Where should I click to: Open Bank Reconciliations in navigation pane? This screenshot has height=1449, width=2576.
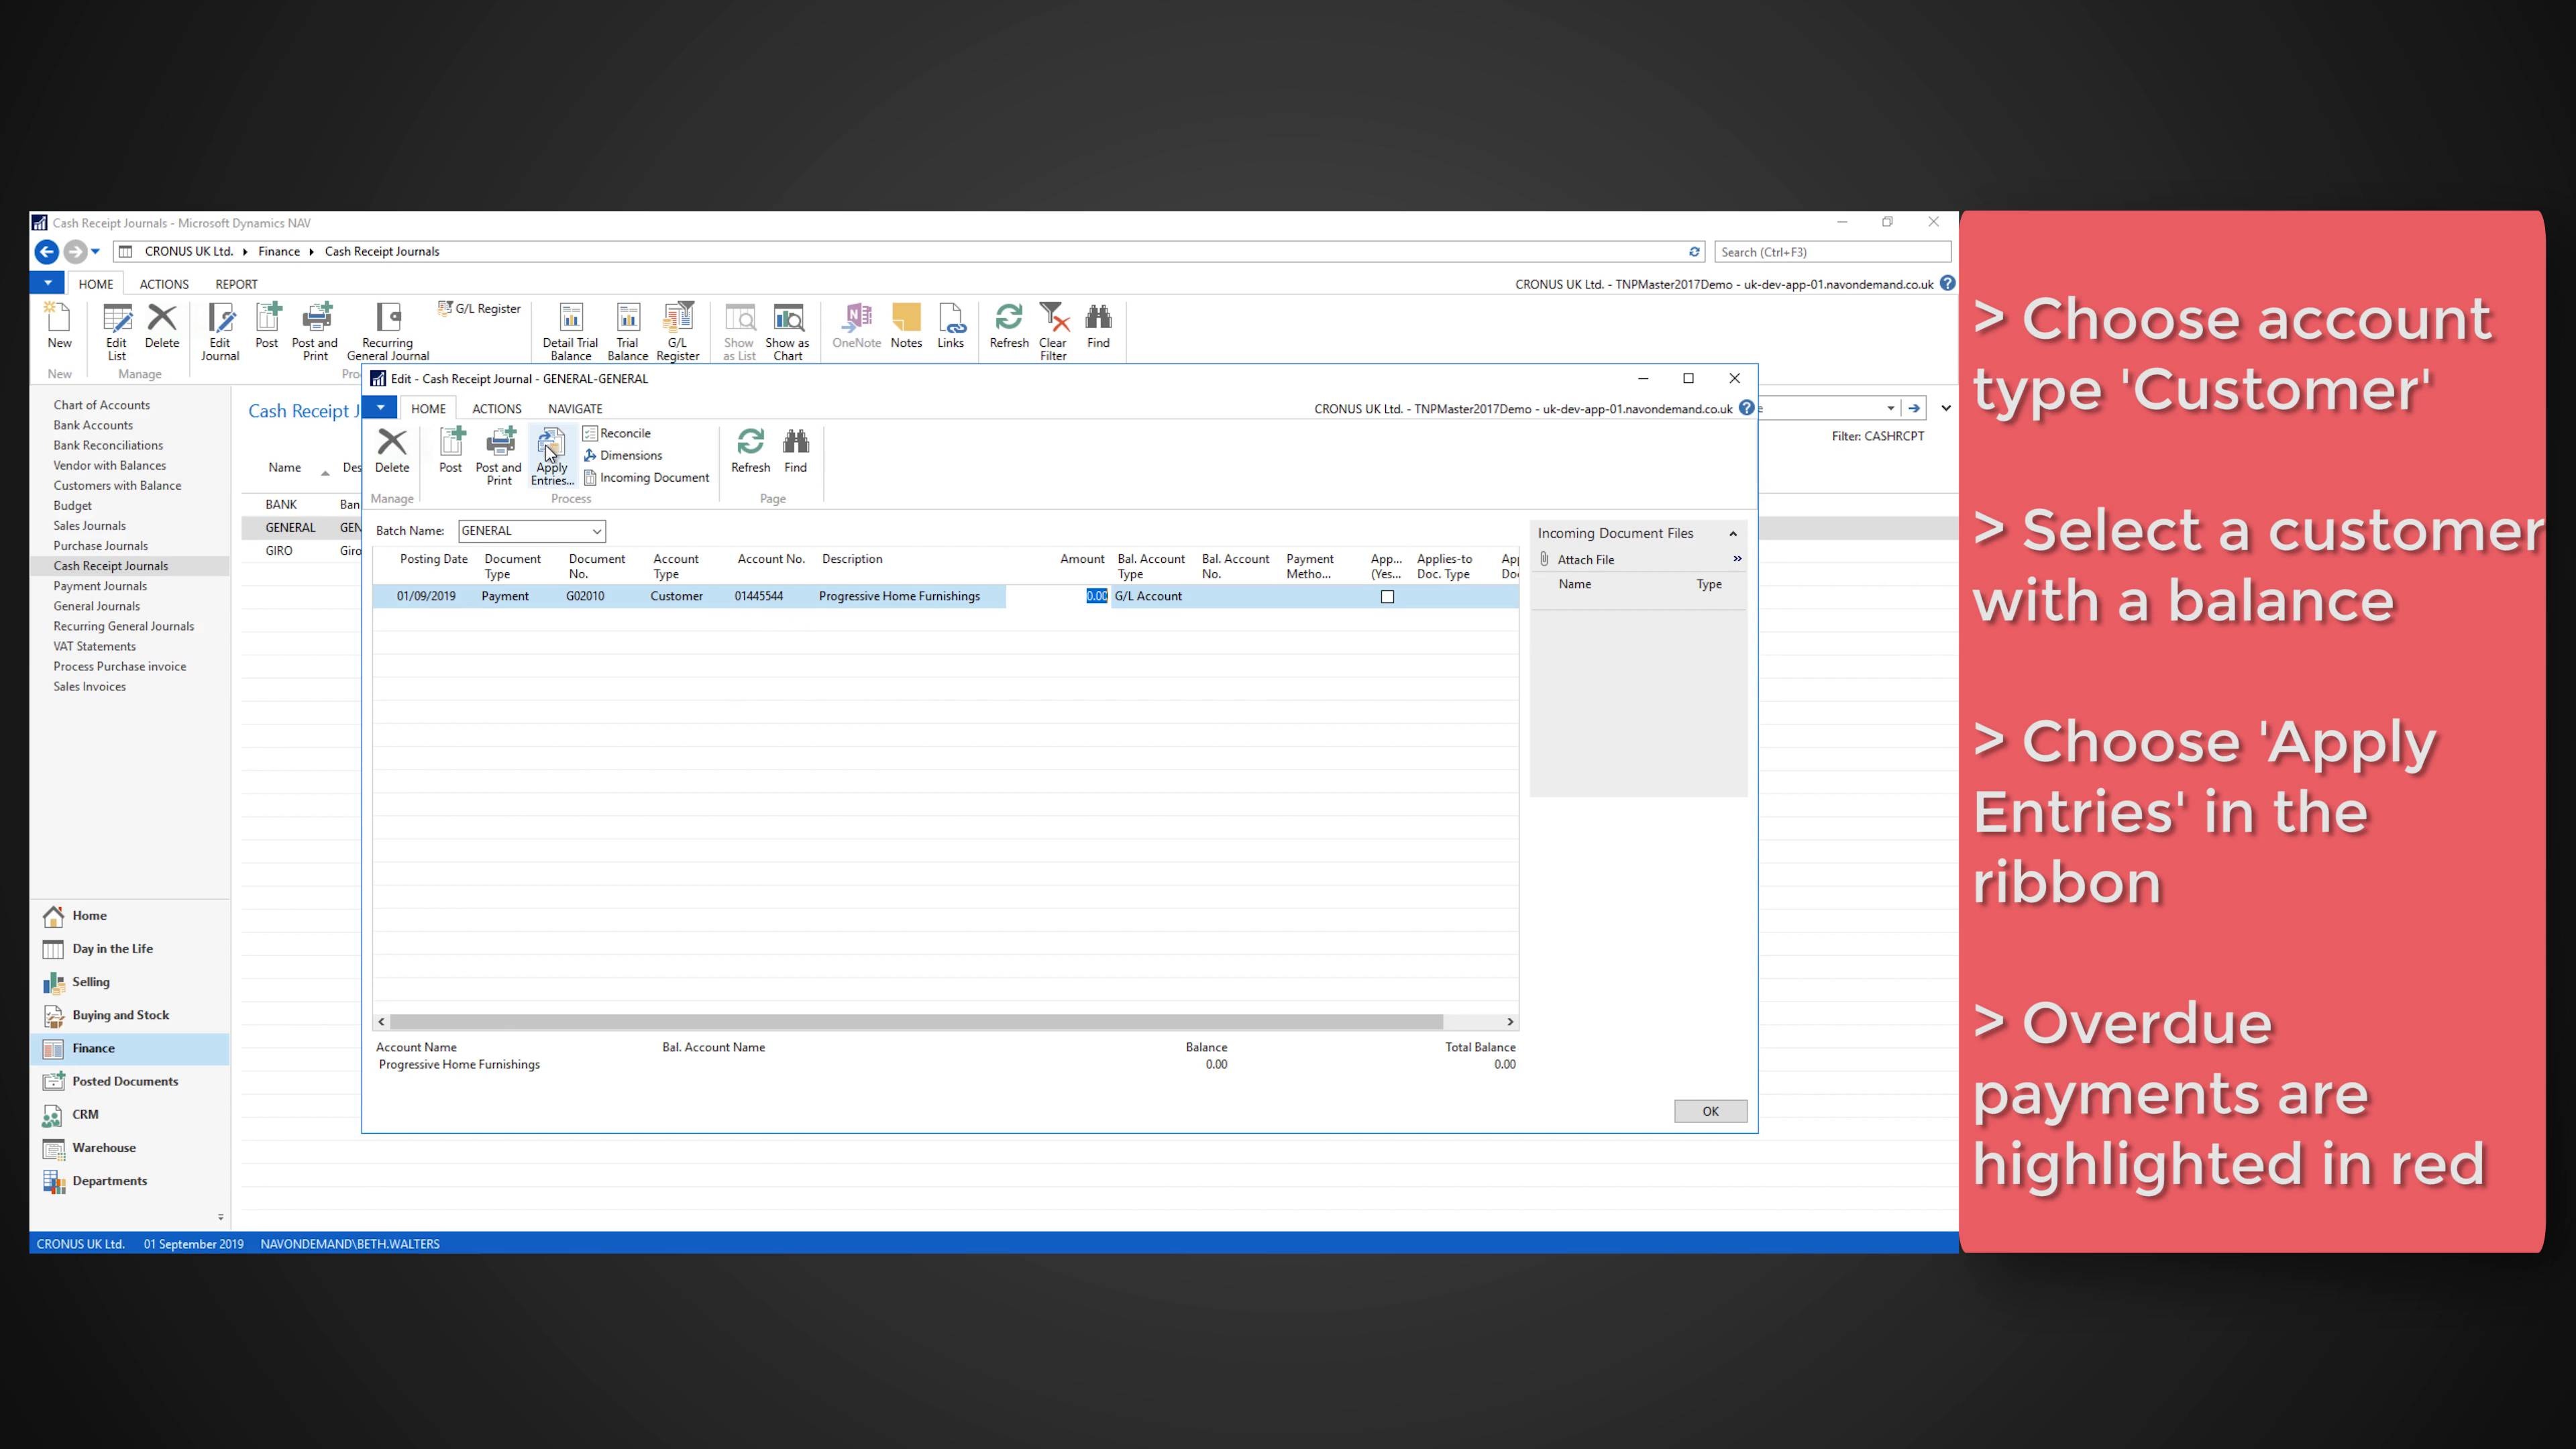coord(108,445)
